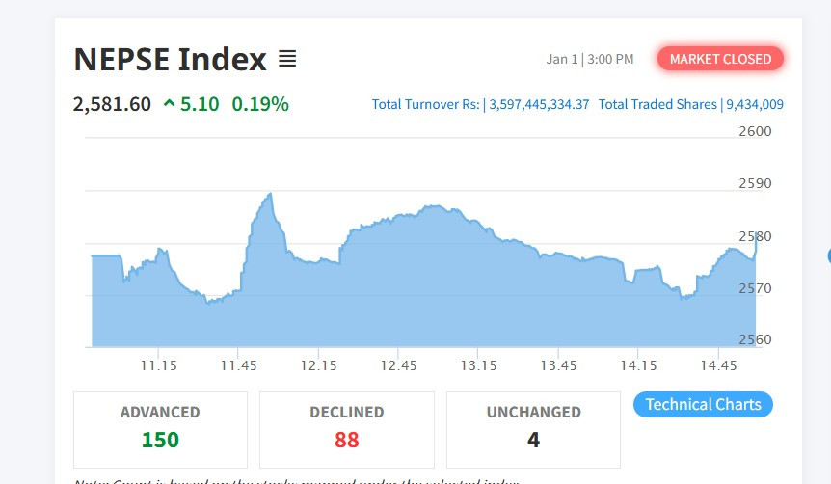Select the Unchanged 4 stocks box
The width and height of the screenshot is (831, 484).
click(x=533, y=427)
